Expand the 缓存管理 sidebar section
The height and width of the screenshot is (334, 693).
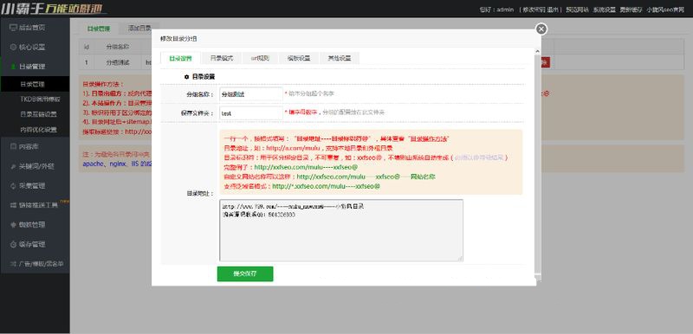click(35, 244)
